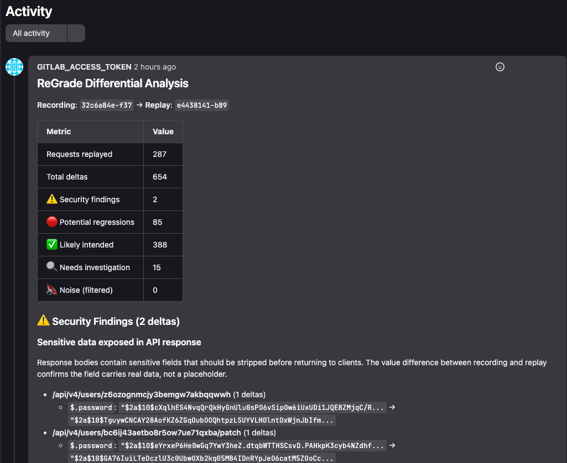Select the Replay ID e4438141-b89 badge

click(x=202, y=105)
